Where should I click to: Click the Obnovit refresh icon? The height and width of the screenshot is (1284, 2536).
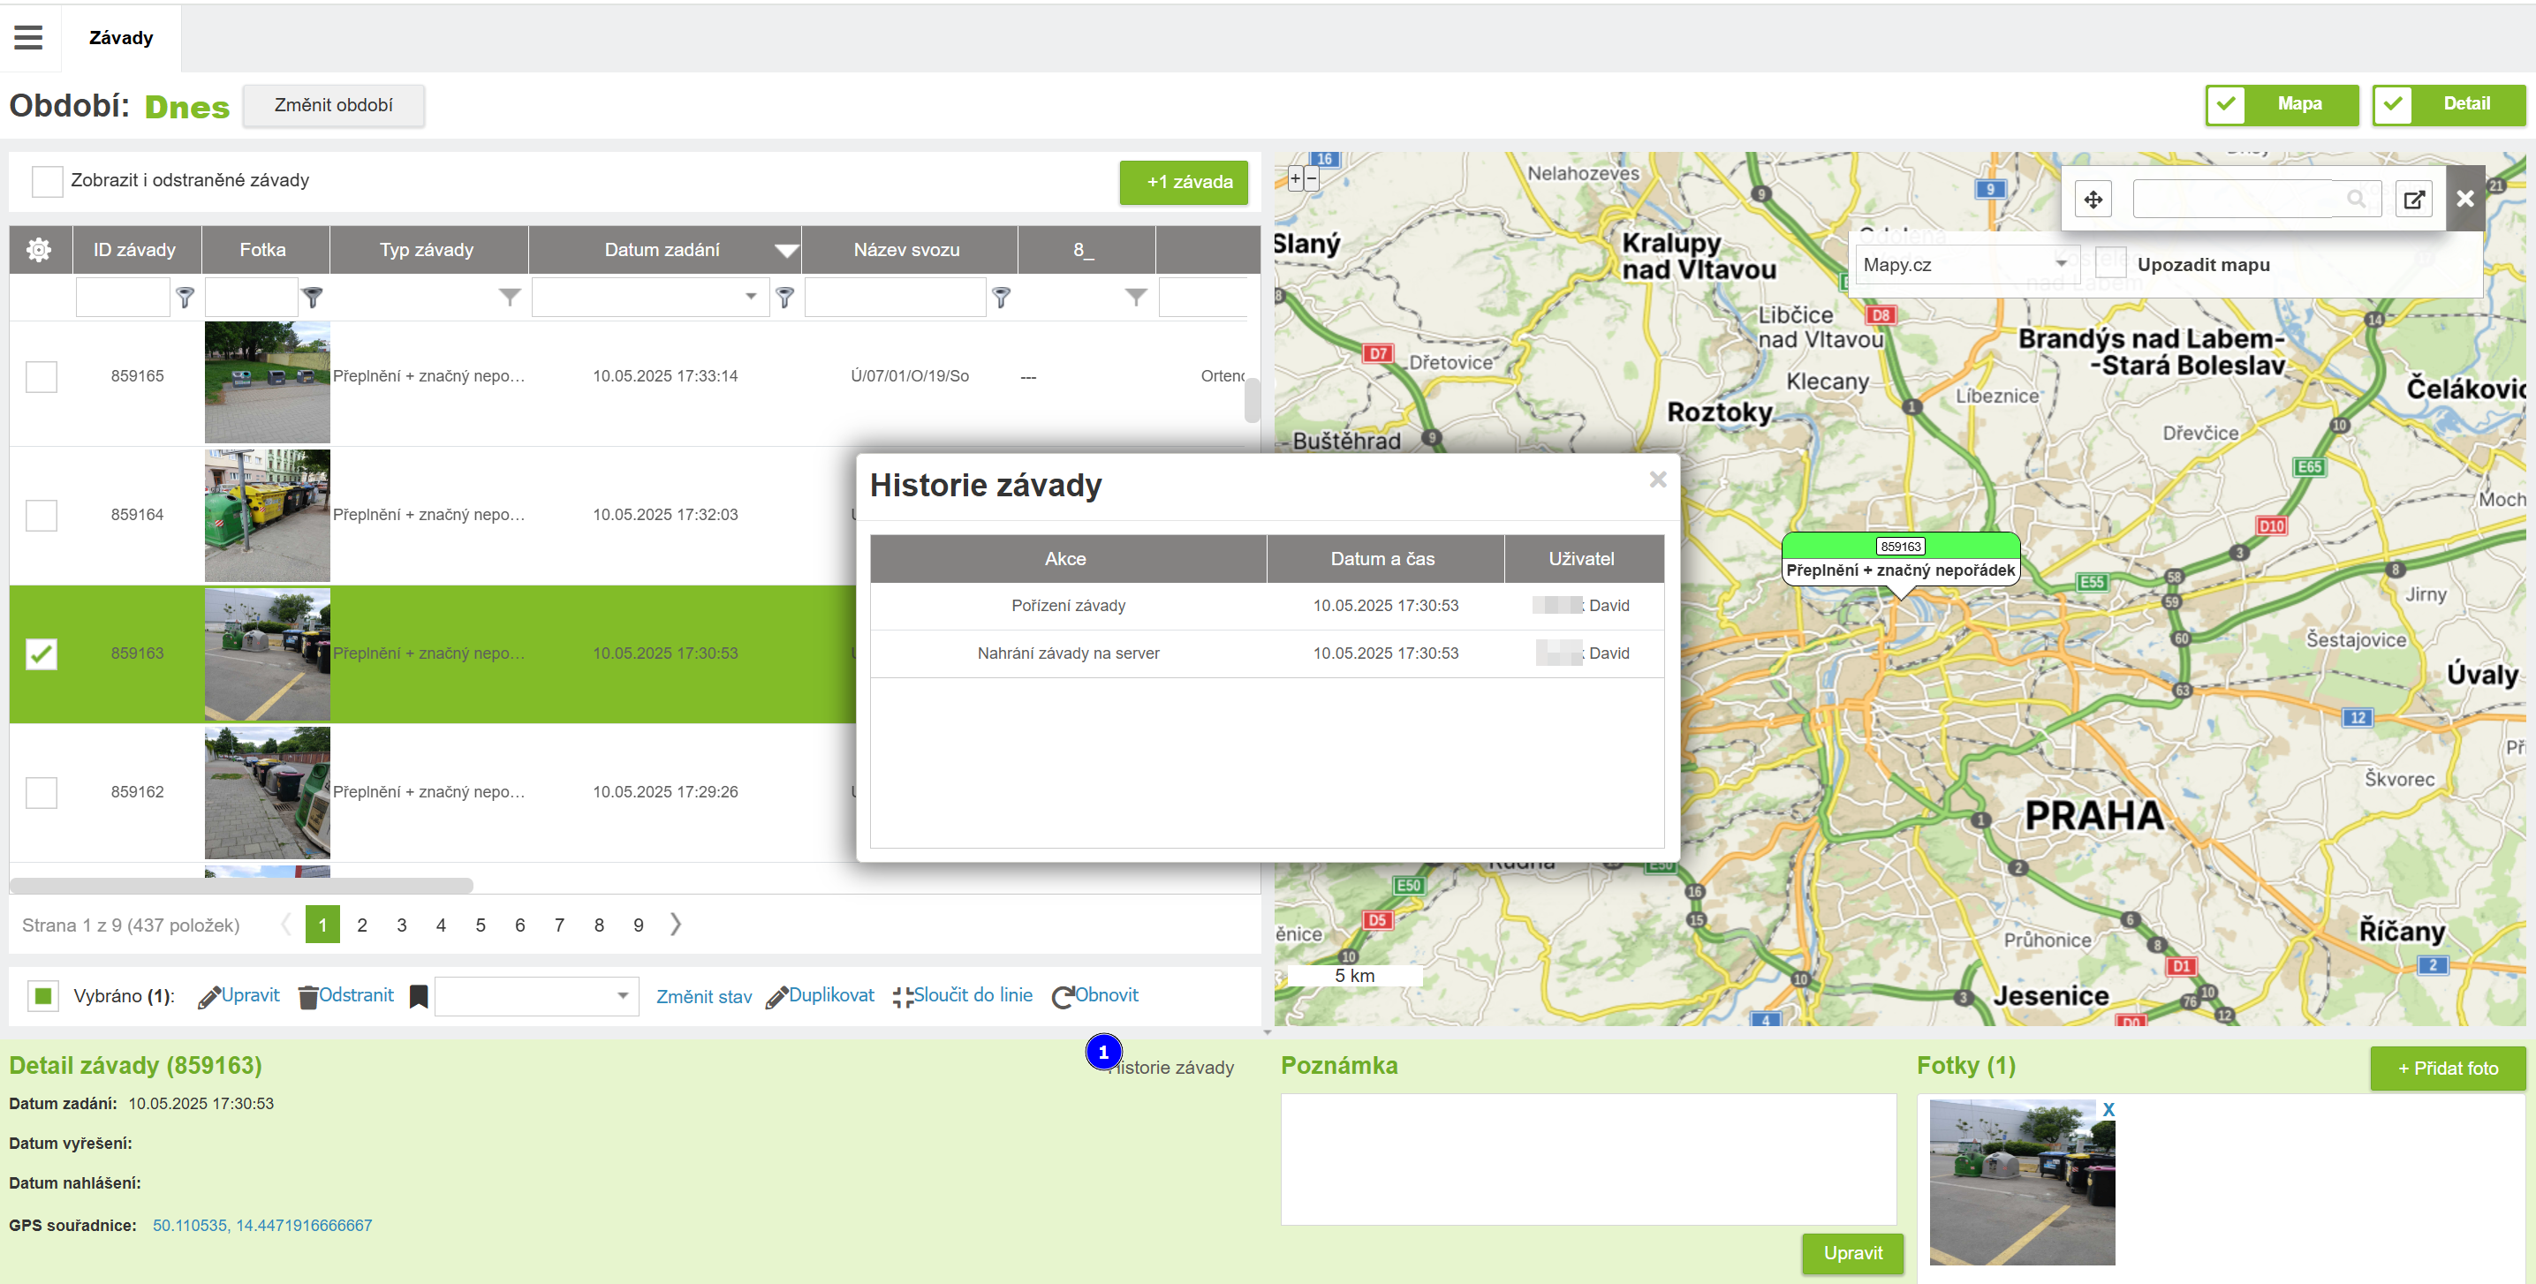point(1063,997)
